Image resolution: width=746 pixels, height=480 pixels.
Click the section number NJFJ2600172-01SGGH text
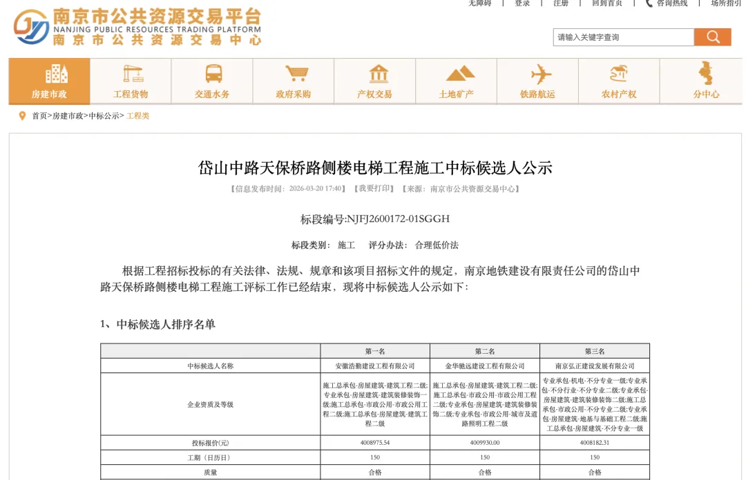pos(398,219)
